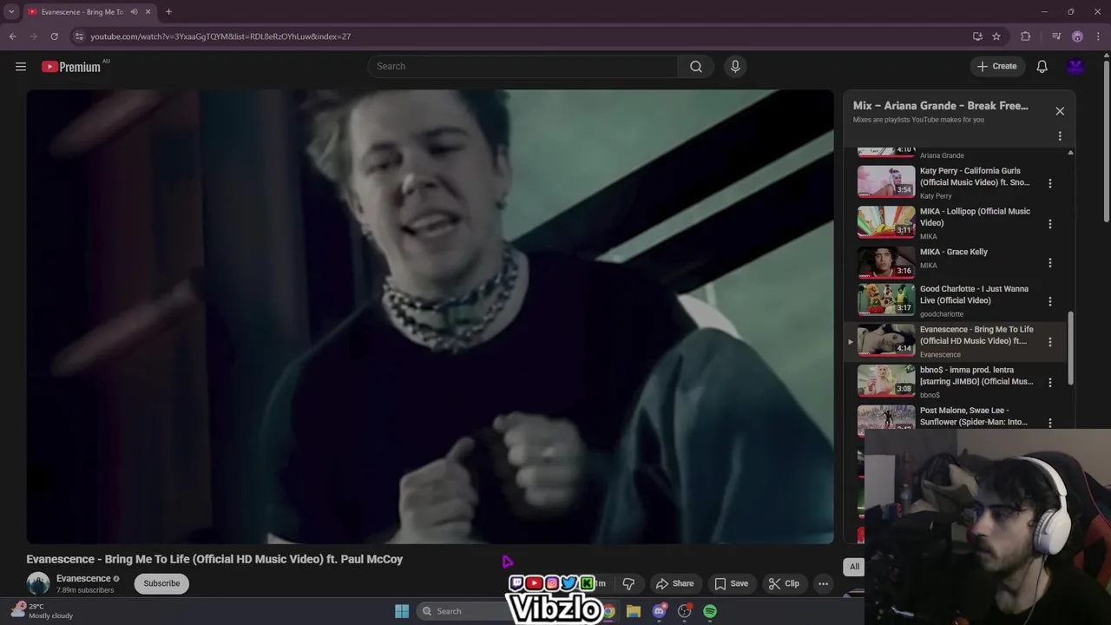Viewport: 1111px width, 625px height.
Task: Open the weather widget showing 29°C
Action: click(x=42, y=611)
